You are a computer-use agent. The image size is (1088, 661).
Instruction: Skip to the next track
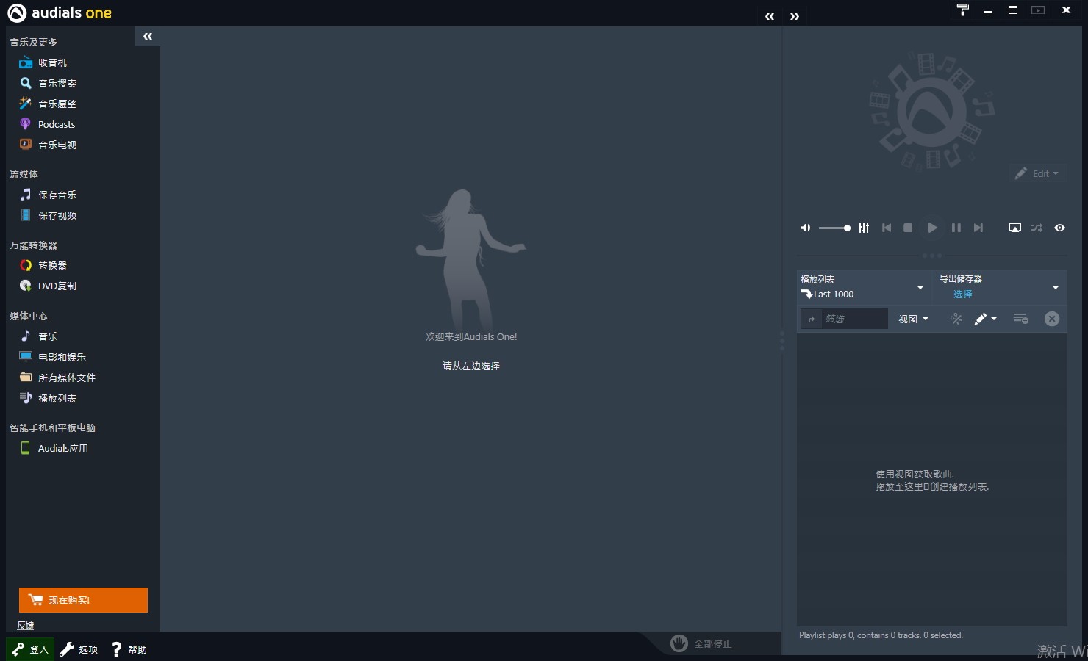[978, 228]
